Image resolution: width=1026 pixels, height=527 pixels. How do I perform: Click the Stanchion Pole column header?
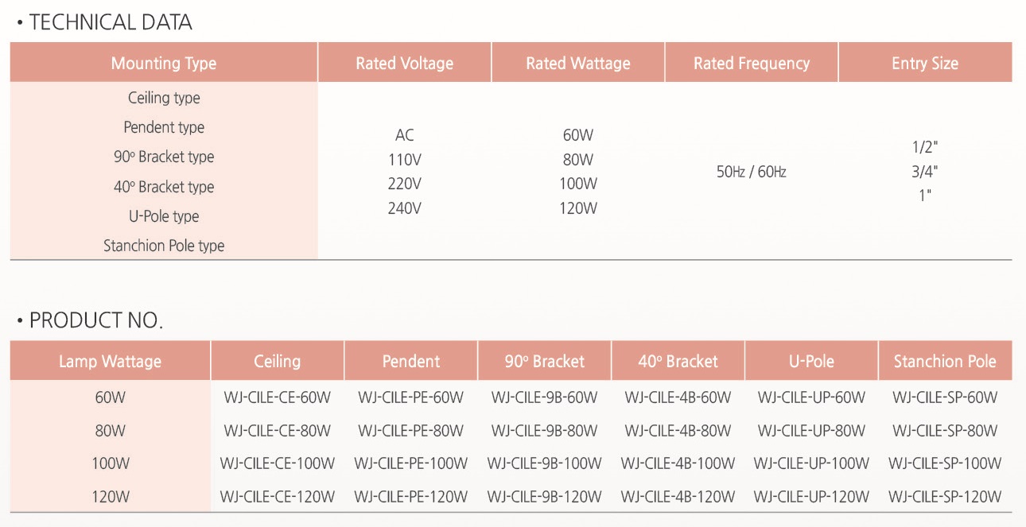[945, 362]
